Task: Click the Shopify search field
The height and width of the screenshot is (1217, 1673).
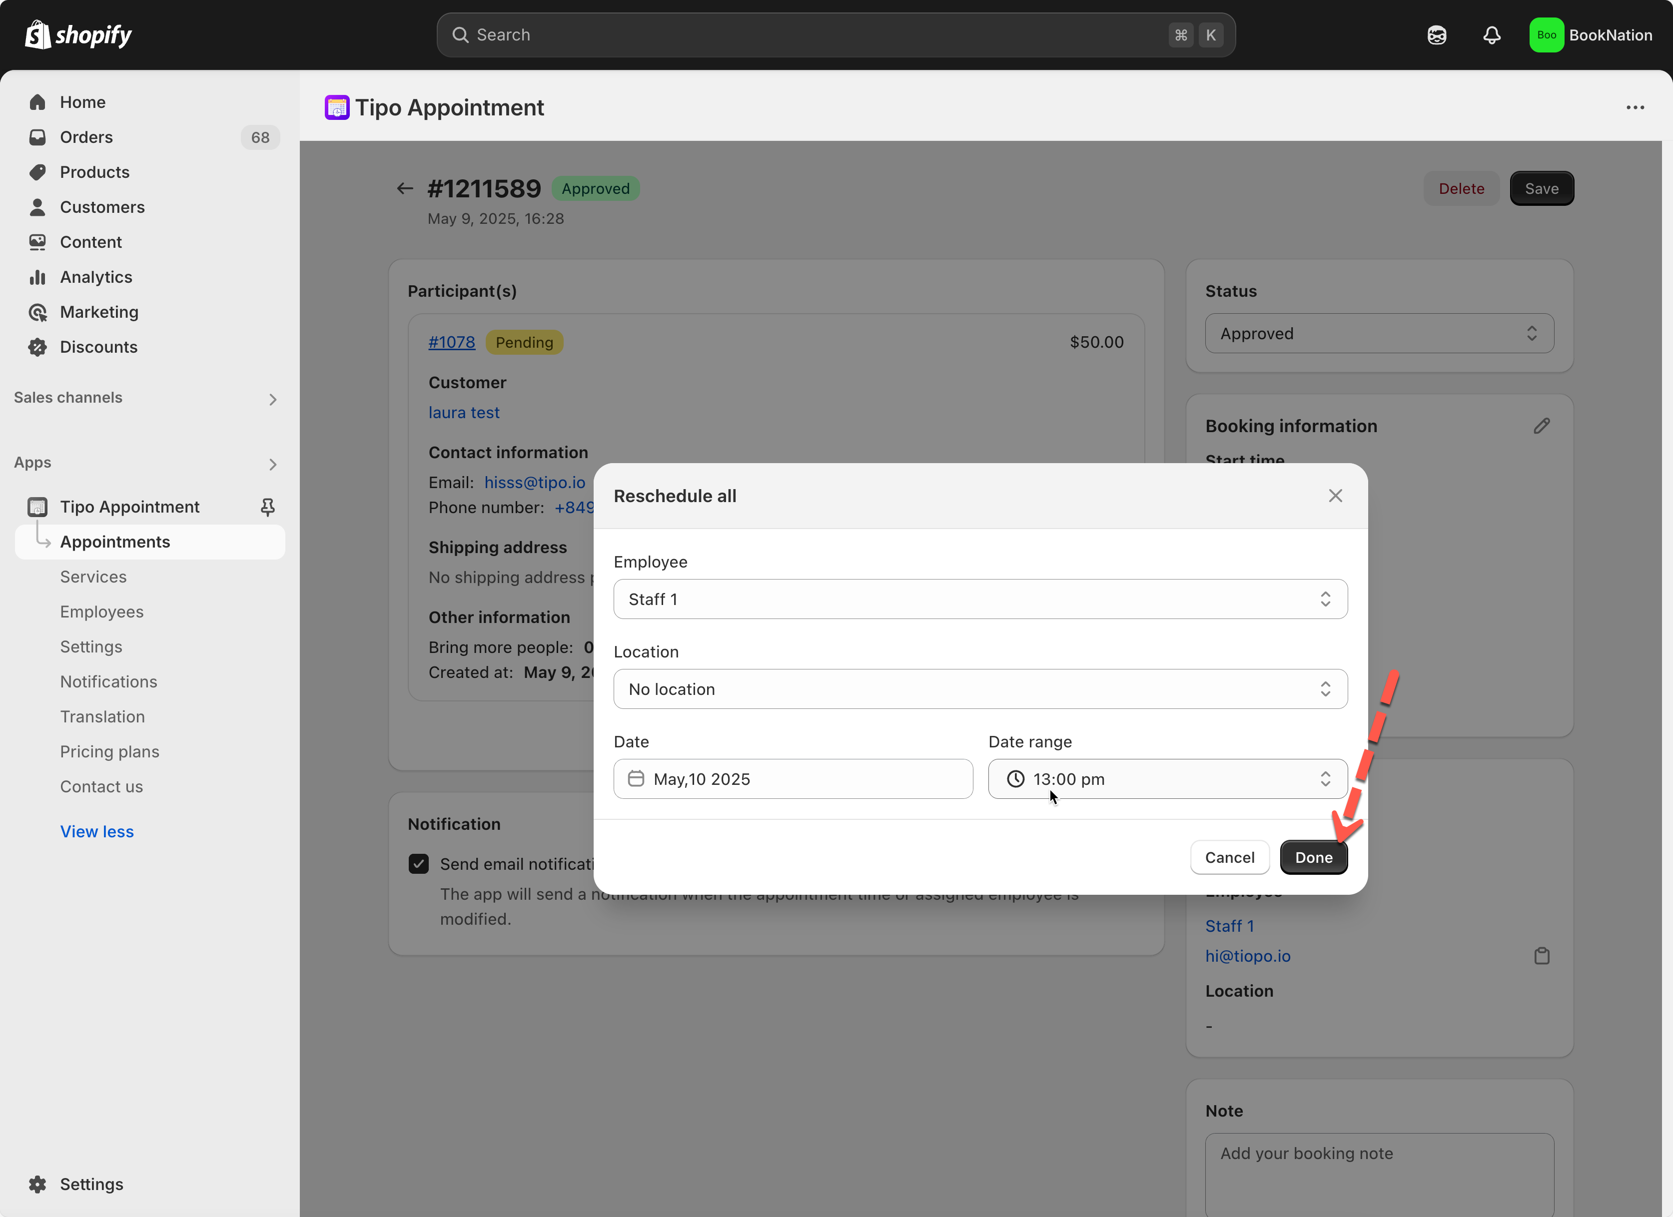Action: pyautogui.click(x=812, y=34)
